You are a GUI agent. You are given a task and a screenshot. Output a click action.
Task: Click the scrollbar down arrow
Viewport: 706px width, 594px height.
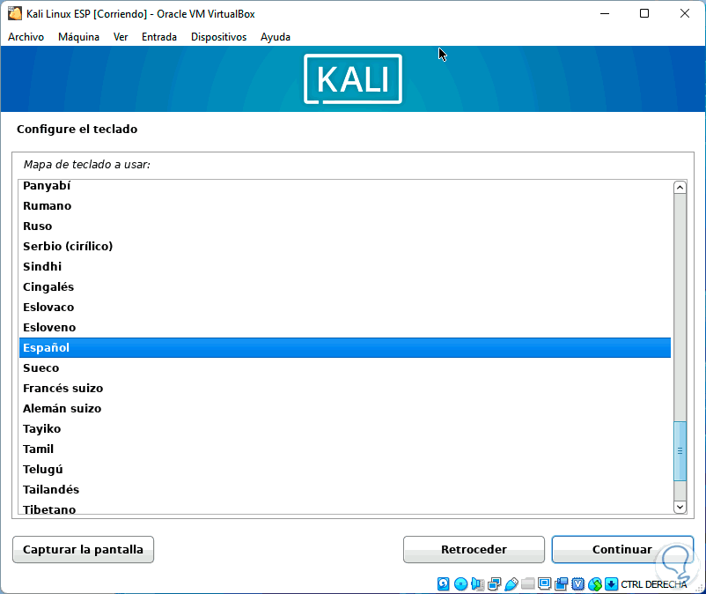(680, 507)
